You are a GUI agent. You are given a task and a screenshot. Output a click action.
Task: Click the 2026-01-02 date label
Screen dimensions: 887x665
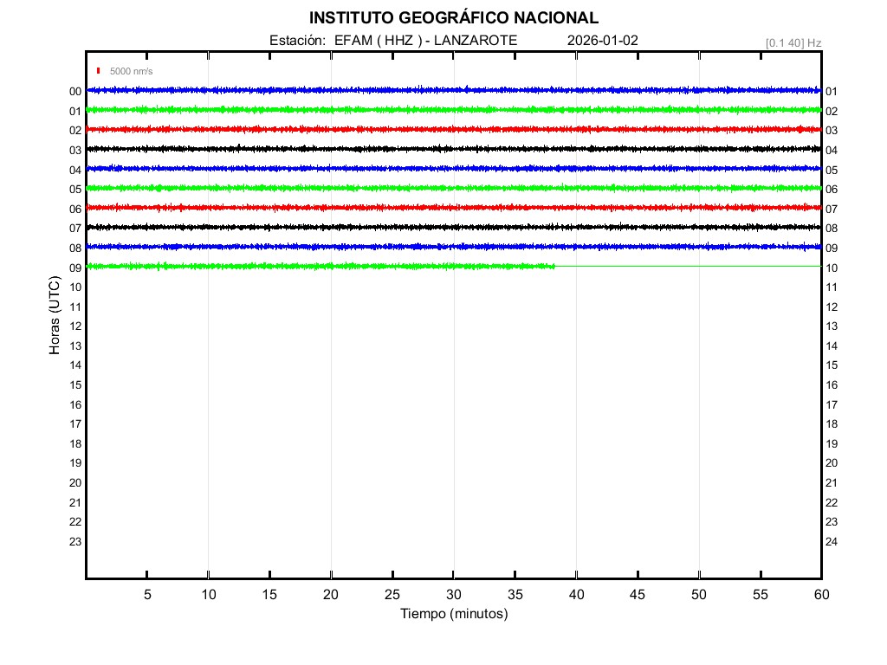click(603, 41)
